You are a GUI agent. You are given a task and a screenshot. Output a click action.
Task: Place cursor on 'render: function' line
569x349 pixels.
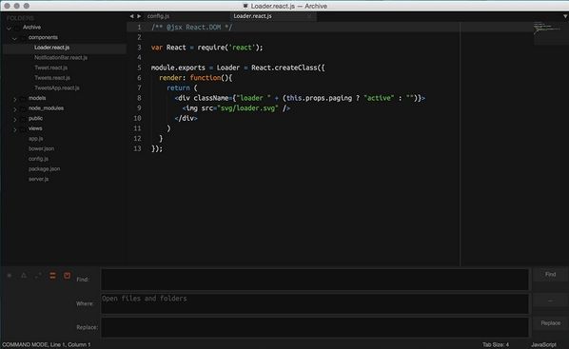(x=196, y=78)
